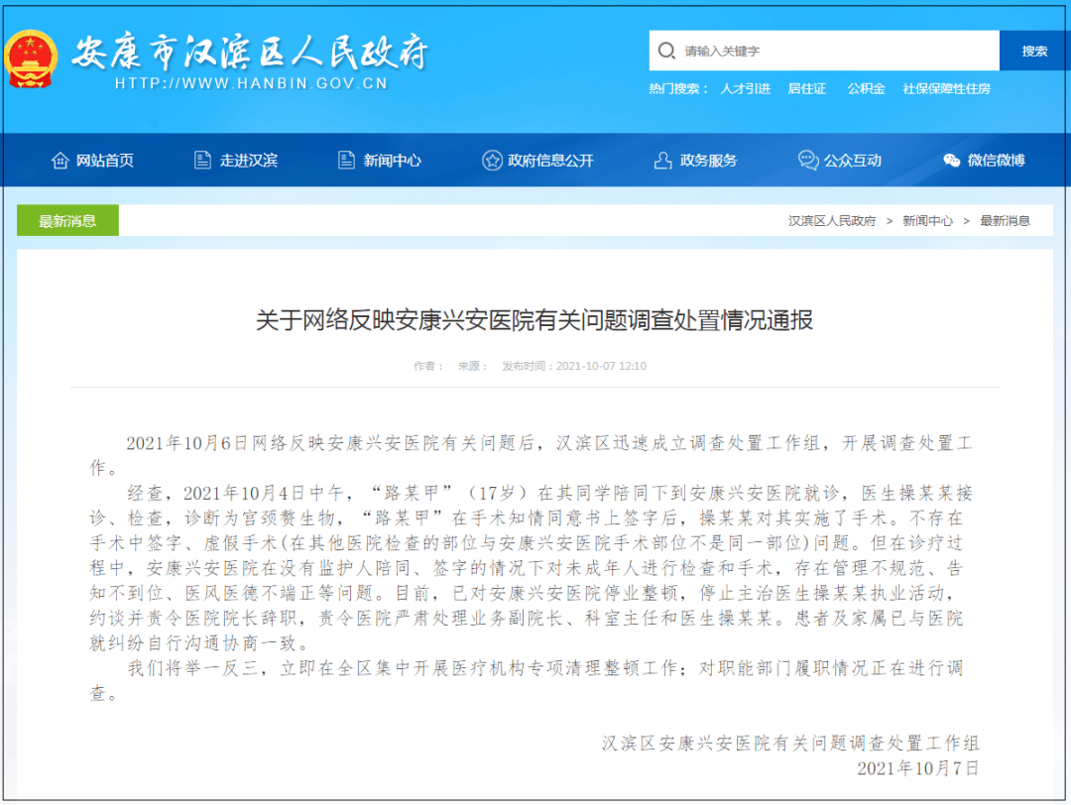
Task: Click the document icon beside 走进汉滨
Action: coord(202,161)
